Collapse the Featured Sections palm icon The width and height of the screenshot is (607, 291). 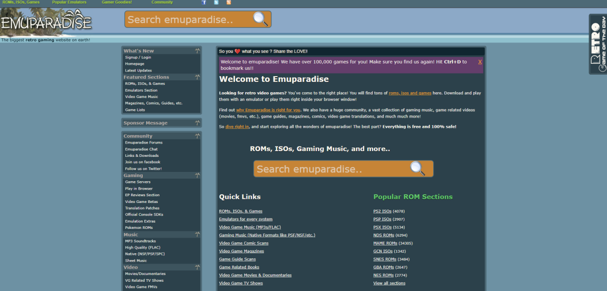tap(198, 77)
